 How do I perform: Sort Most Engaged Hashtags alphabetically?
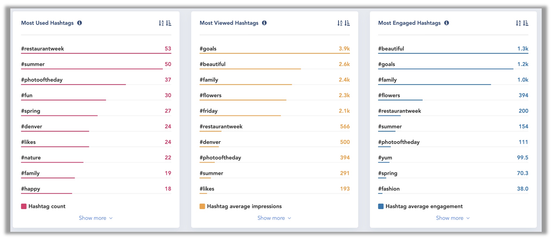pyautogui.click(x=519, y=23)
